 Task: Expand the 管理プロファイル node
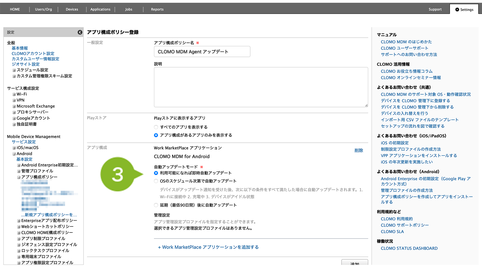pyautogui.click(x=19, y=171)
